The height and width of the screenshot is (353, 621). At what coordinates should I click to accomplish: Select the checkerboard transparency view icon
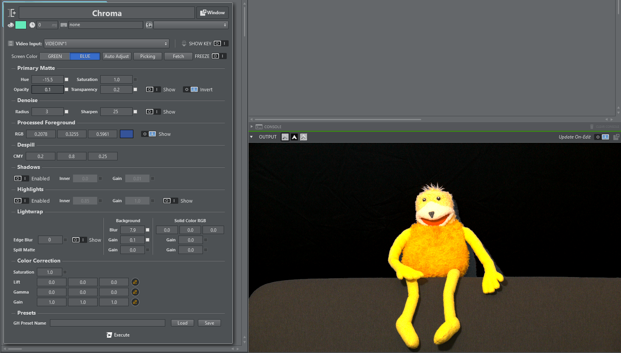[304, 137]
